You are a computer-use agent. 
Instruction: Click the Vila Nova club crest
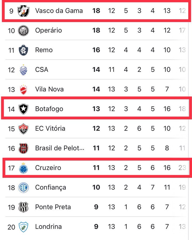(x=23, y=89)
